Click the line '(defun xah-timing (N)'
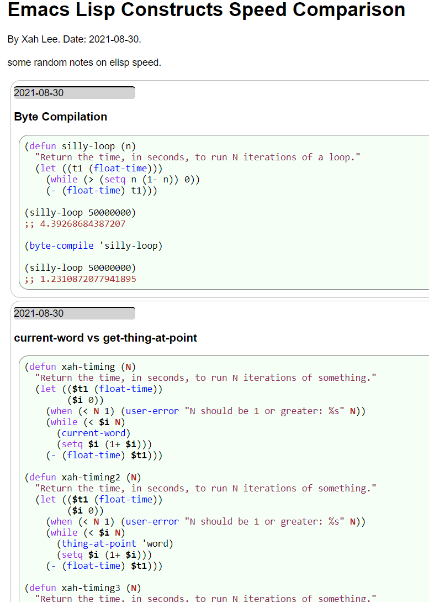429x602 pixels. coord(80,367)
